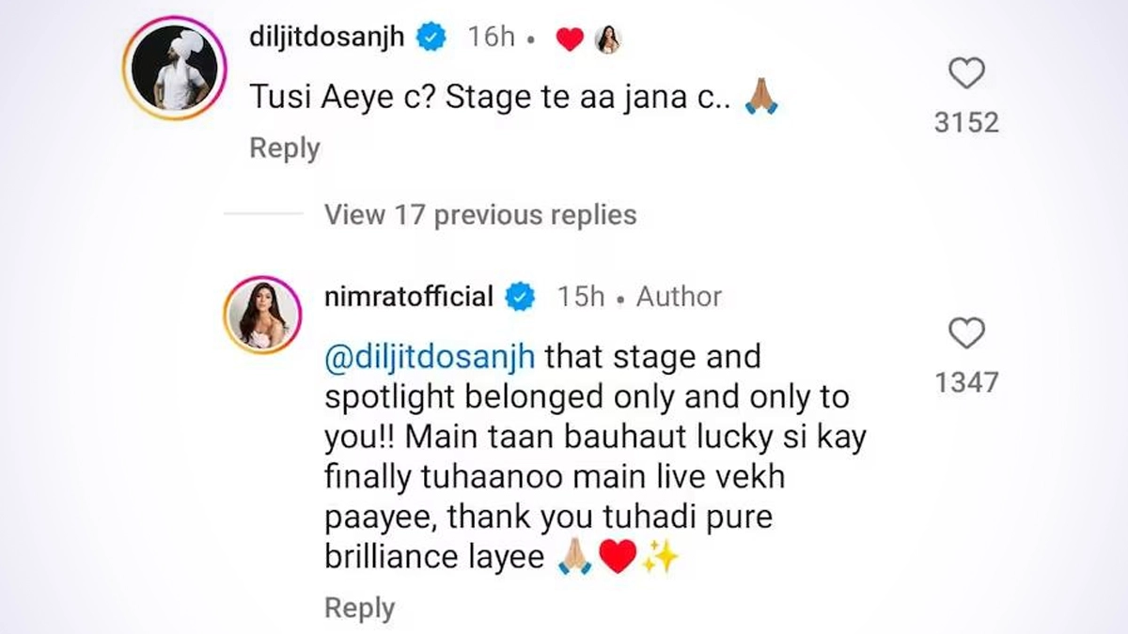Click the small author avatar beside the red heart
Viewport: 1128px width, 634px height.
point(609,39)
